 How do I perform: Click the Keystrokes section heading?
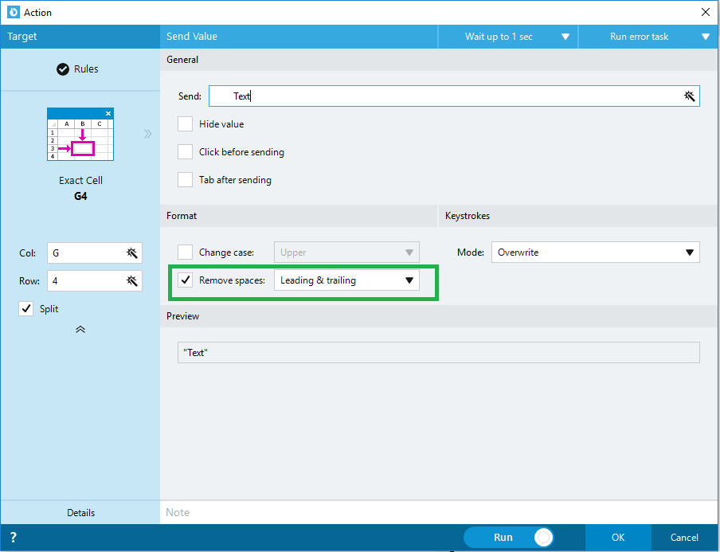tap(468, 215)
